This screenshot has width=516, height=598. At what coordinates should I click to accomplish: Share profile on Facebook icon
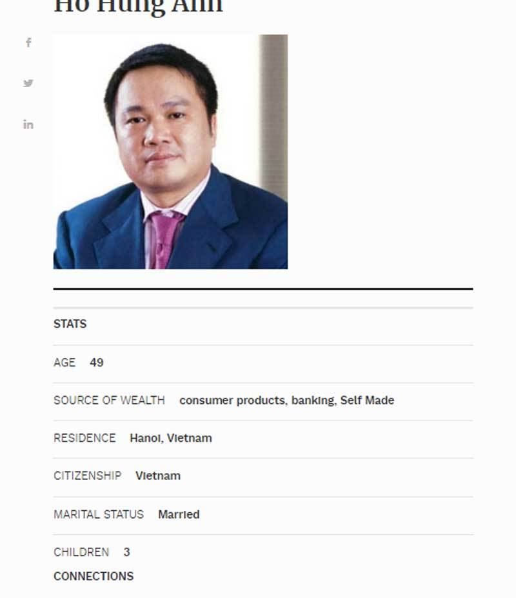(x=28, y=43)
